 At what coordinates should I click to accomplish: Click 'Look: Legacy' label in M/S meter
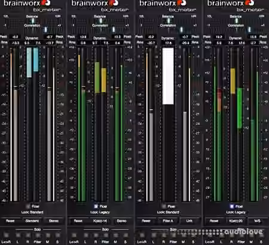(236, 212)
